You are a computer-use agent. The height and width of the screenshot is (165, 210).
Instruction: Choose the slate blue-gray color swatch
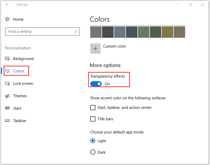(120, 32)
